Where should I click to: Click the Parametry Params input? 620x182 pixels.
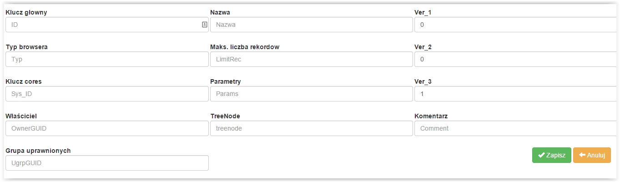311,94
